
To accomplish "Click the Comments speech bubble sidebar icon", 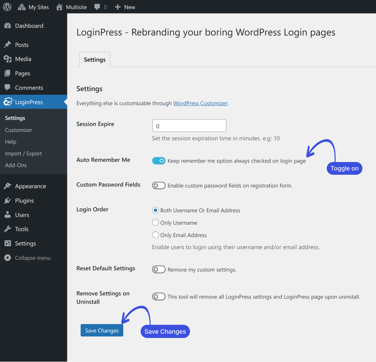I will coord(8,88).
